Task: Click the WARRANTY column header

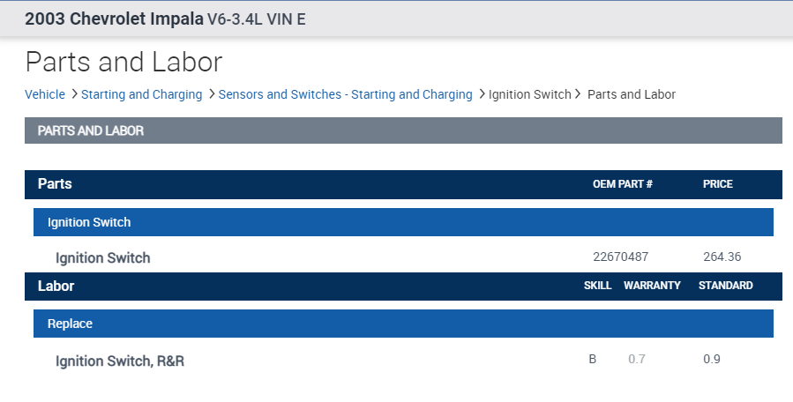Action: tap(652, 286)
